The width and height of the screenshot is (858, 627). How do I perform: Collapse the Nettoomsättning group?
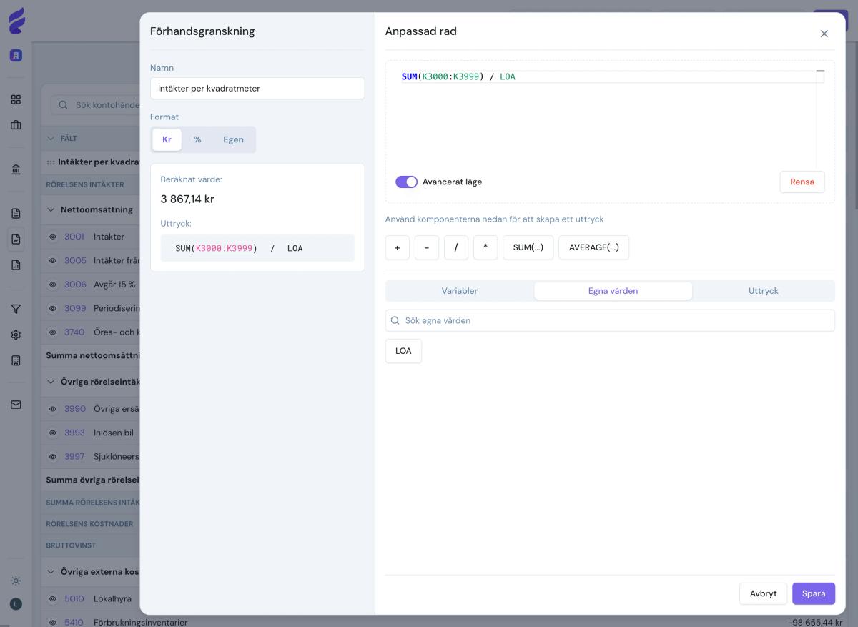(51, 210)
